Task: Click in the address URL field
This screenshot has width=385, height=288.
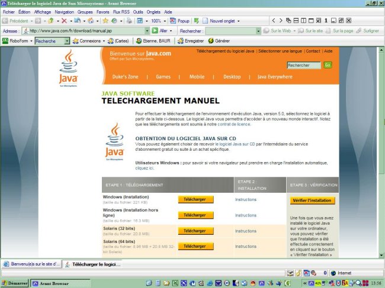Action: click(86, 31)
